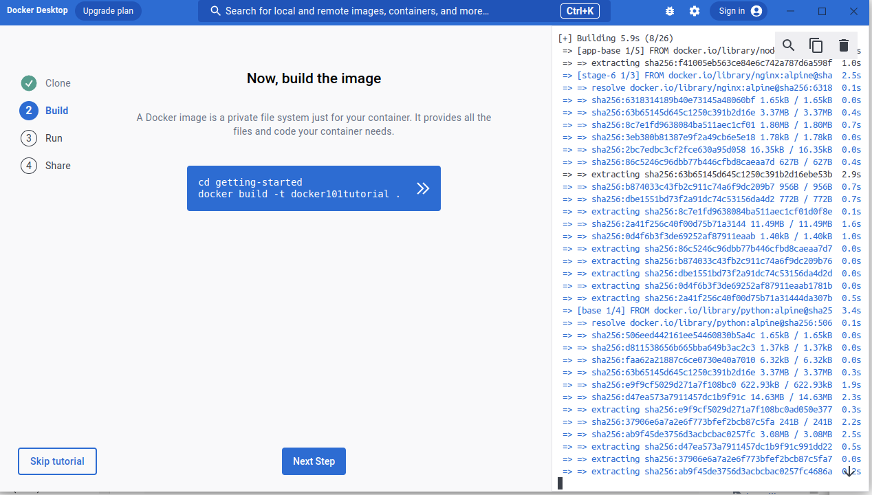Click the docker build command box

[x=314, y=188]
